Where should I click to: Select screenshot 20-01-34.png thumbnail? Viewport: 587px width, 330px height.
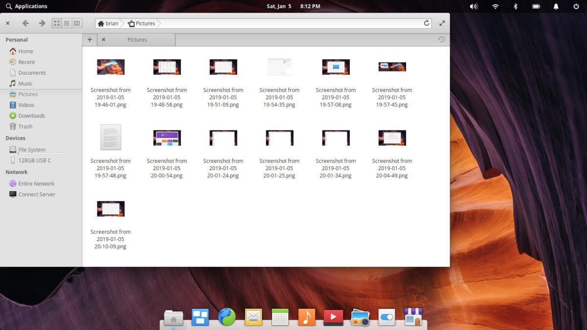[336, 138]
